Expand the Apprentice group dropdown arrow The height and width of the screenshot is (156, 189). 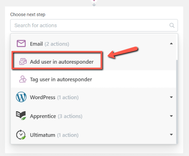point(171,116)
